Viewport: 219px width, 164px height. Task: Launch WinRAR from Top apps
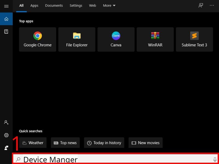(x=155, y=39)
